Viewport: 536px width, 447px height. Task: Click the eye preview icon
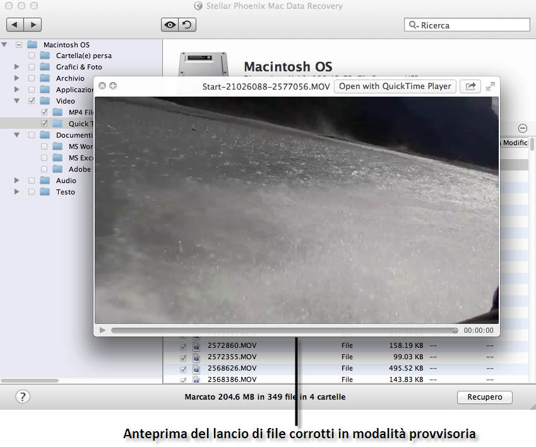tap(170, 25)
